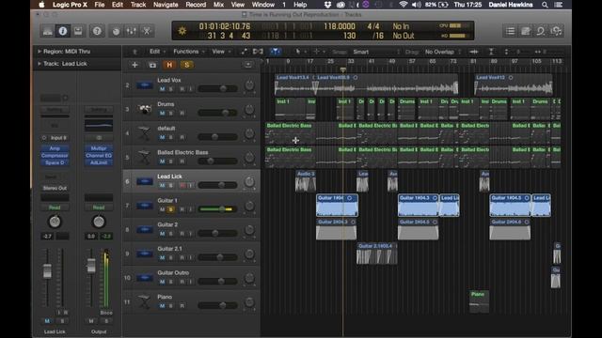
Task: Click the add new track plus button
Action: [135, 65]
